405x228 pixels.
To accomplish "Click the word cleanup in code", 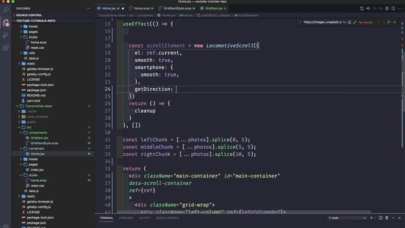I will tap(145, 111).
